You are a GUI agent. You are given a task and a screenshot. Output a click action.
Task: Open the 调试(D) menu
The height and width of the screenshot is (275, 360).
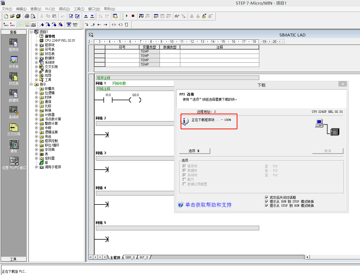pos(64,9)
